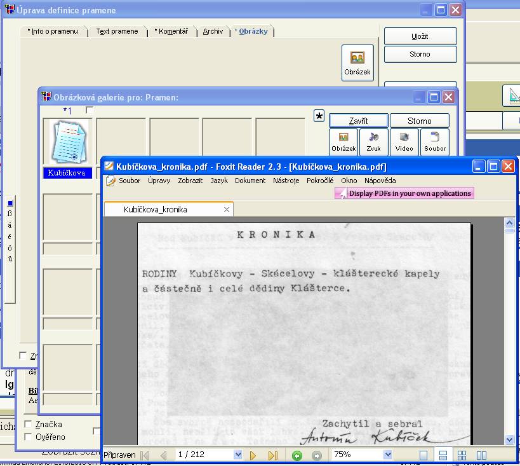Select the Kubíčkova_kronika document tab

(x=168, y=210)
